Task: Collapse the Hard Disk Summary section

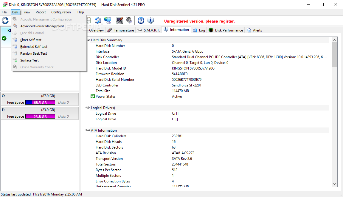Action: (88, 40)
